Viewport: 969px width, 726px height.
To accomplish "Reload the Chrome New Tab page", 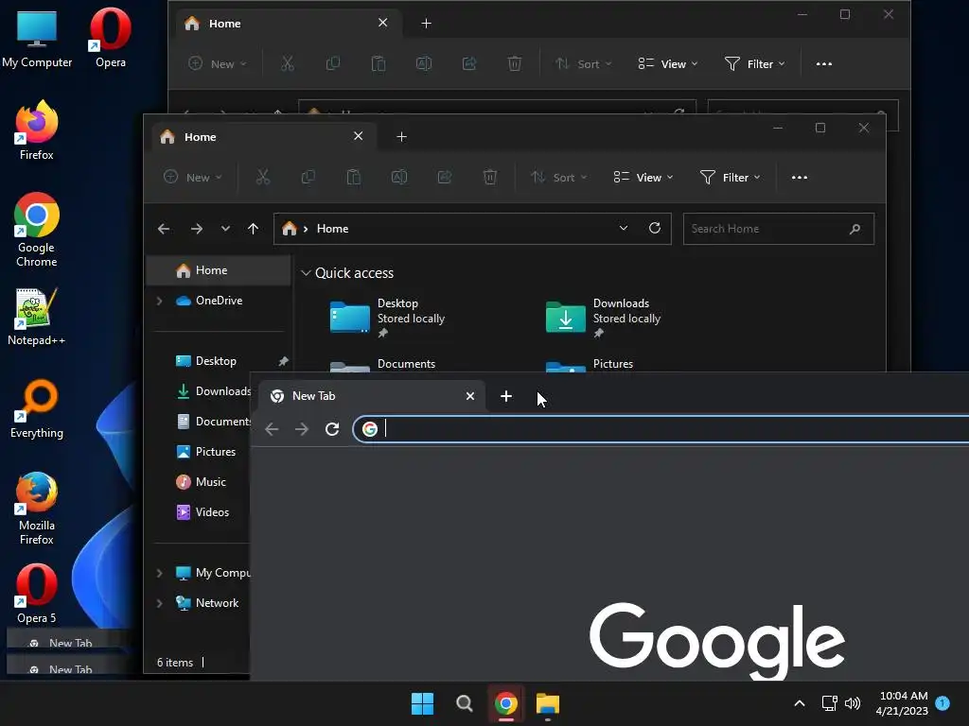I will (x=332, y=429).
